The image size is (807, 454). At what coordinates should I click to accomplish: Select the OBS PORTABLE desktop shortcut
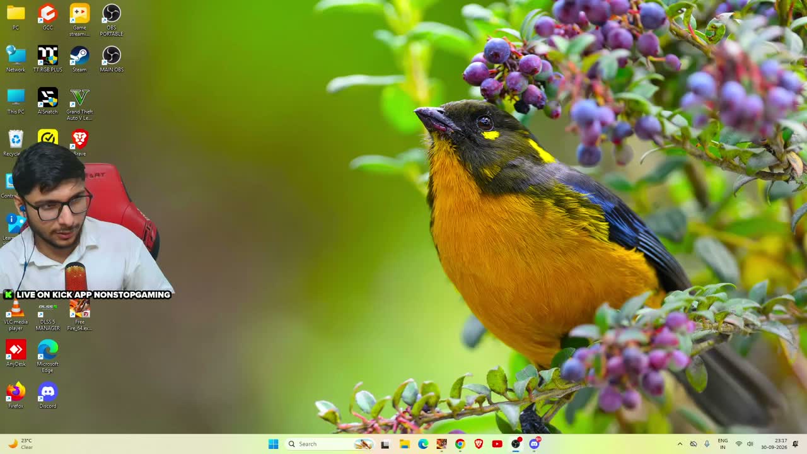112,20
